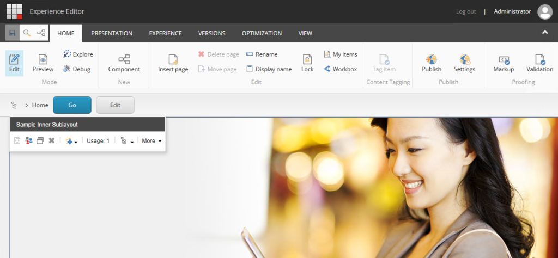Expand the More dropdown on component toolbar
Viewport: 558px width, 258px height.
point(151,141)
